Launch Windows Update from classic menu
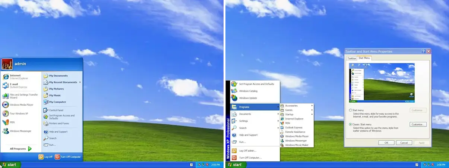The width and height of the screenshot is (449, 168). point(248,98)
